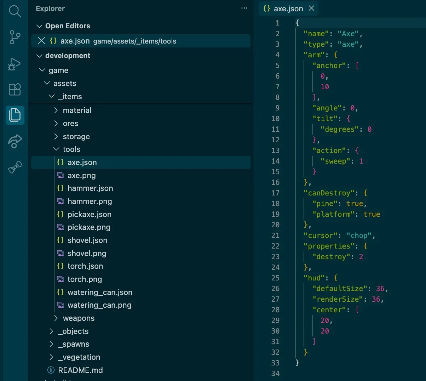
Task: Click JSON braces icon beside watering_can.json
Action: [x=61, y=292]
